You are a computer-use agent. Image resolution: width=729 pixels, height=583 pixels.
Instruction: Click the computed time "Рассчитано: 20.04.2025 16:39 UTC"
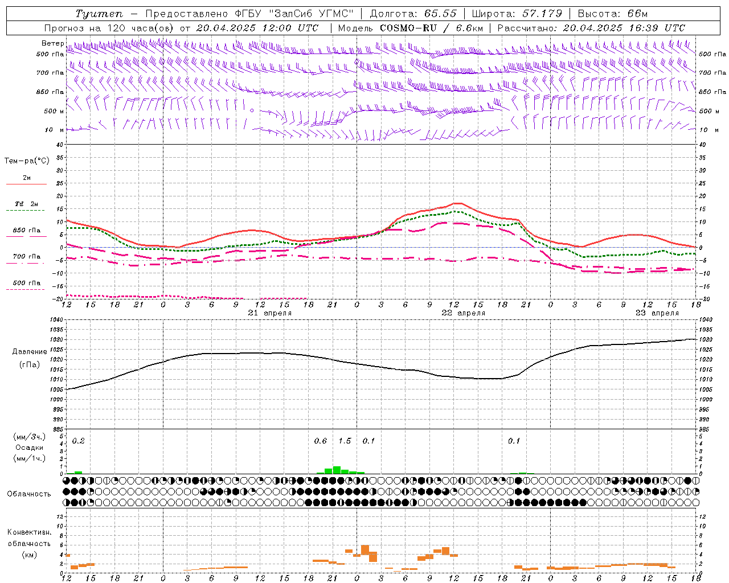point(591,28)
